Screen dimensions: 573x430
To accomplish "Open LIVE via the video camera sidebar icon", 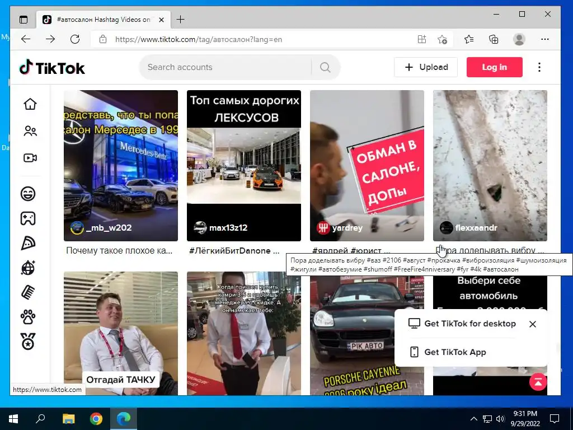I will (x=30, y=157).
